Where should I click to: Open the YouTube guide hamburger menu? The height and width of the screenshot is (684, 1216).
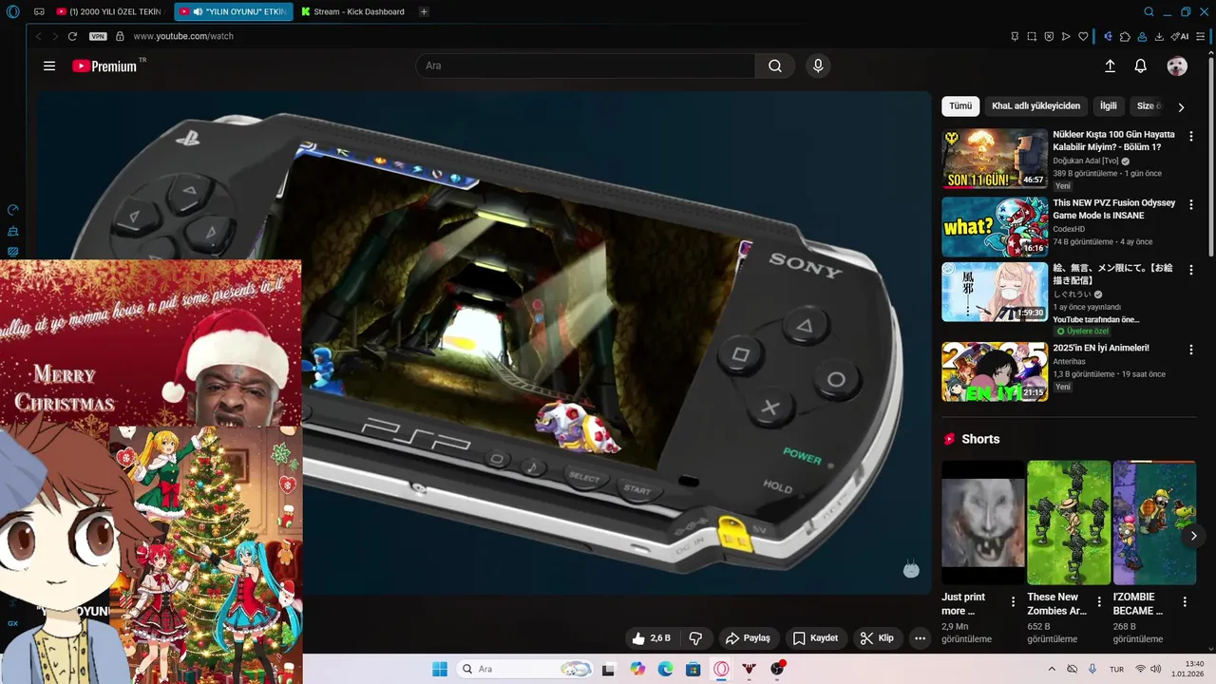click(49, 66)
